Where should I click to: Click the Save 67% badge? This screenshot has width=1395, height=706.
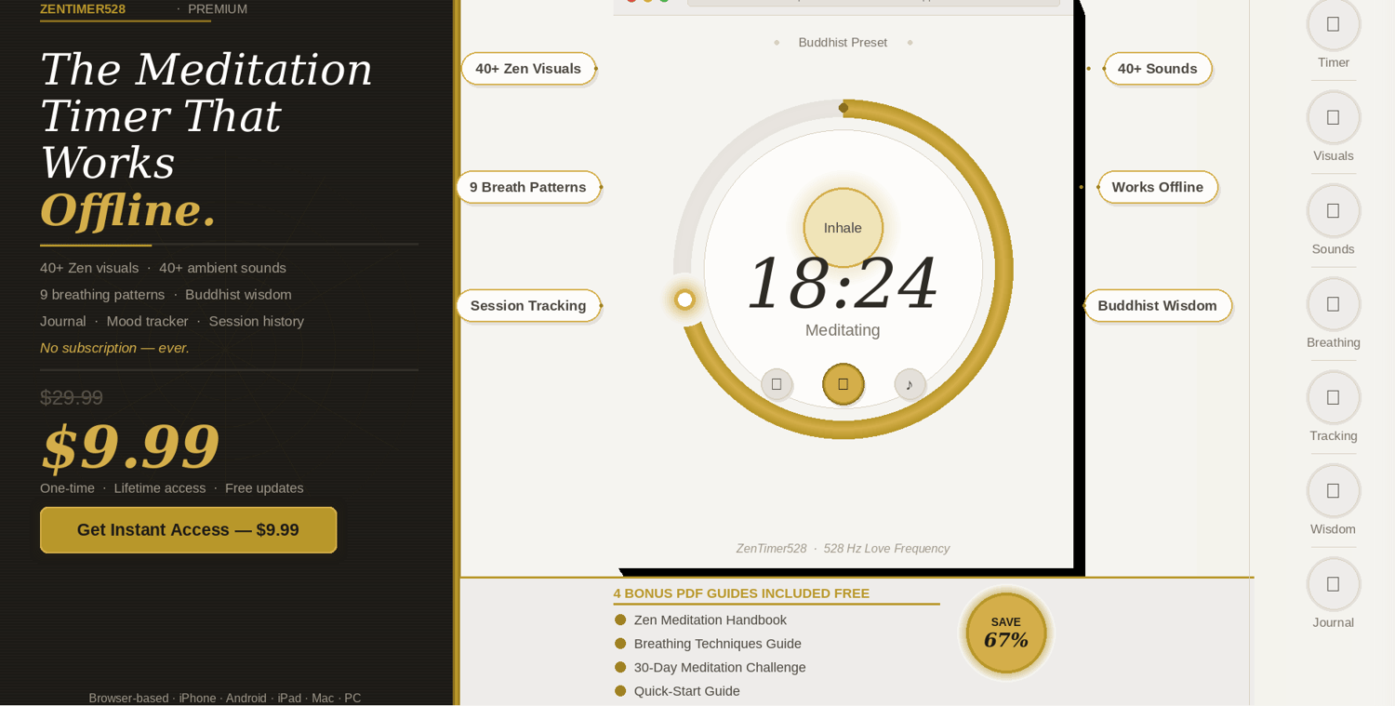[1006, 633]
